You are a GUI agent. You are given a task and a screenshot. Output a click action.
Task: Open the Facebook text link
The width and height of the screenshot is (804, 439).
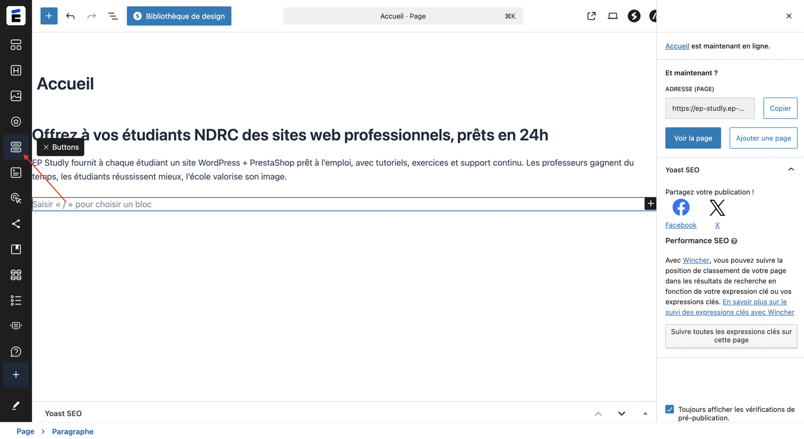(681, 225)
